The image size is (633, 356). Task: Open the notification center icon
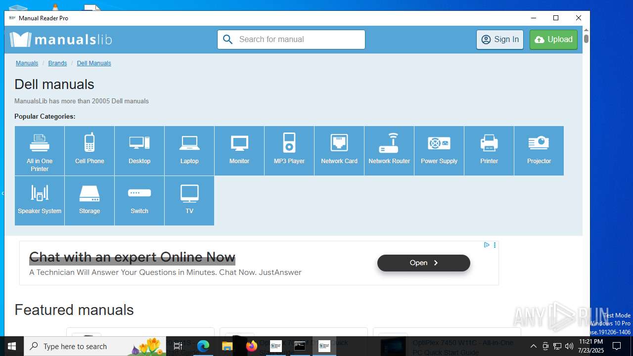(617, 346)
